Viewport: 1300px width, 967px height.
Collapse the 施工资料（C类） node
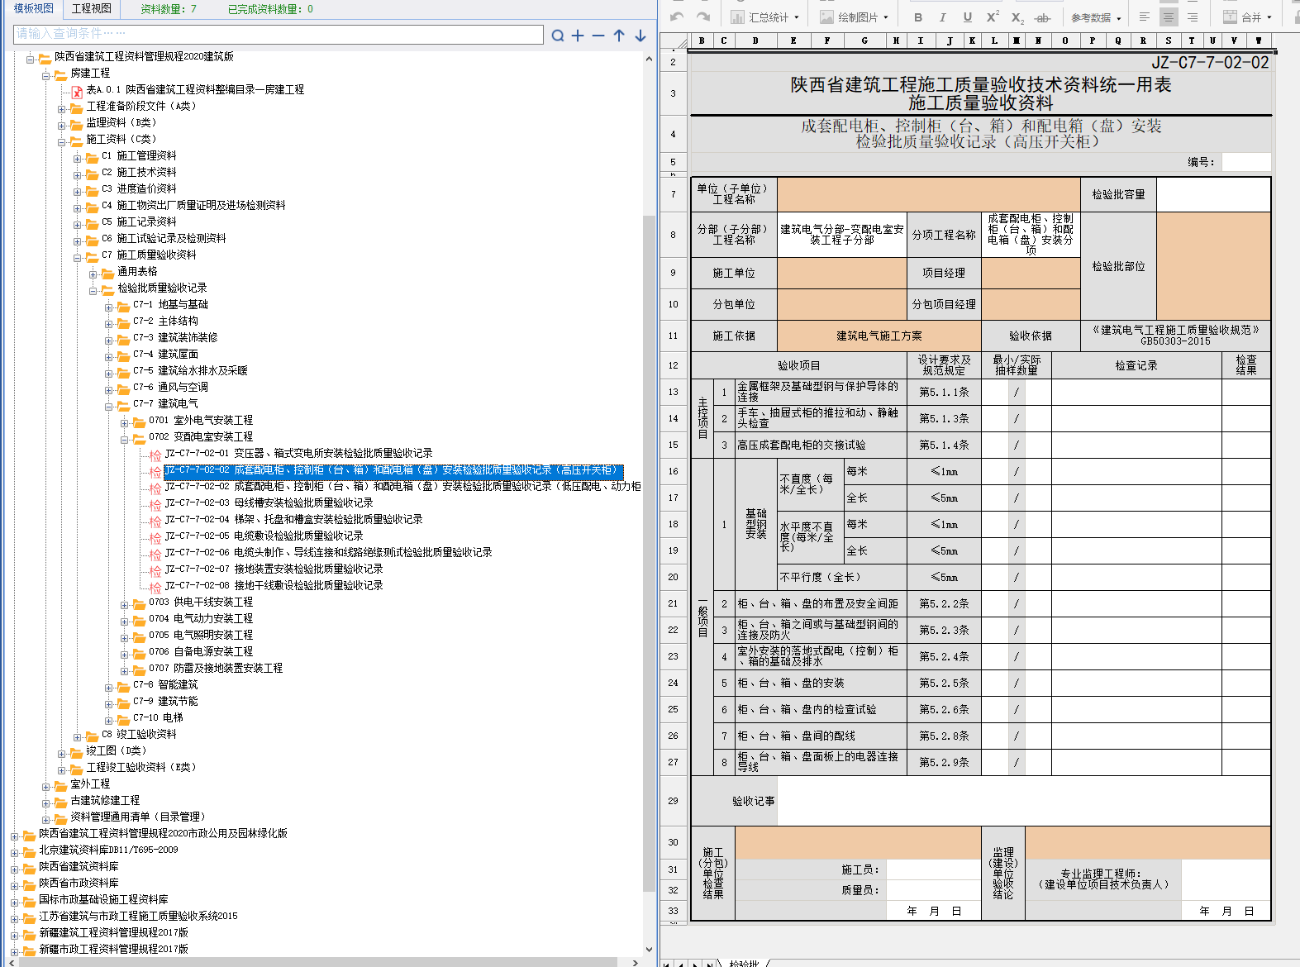(62, 141)
